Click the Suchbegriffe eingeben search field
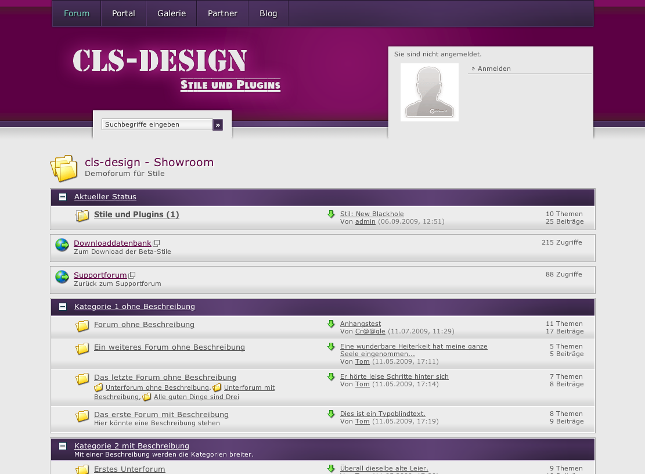This screenshot has height=474, width=645. [157, 124]
